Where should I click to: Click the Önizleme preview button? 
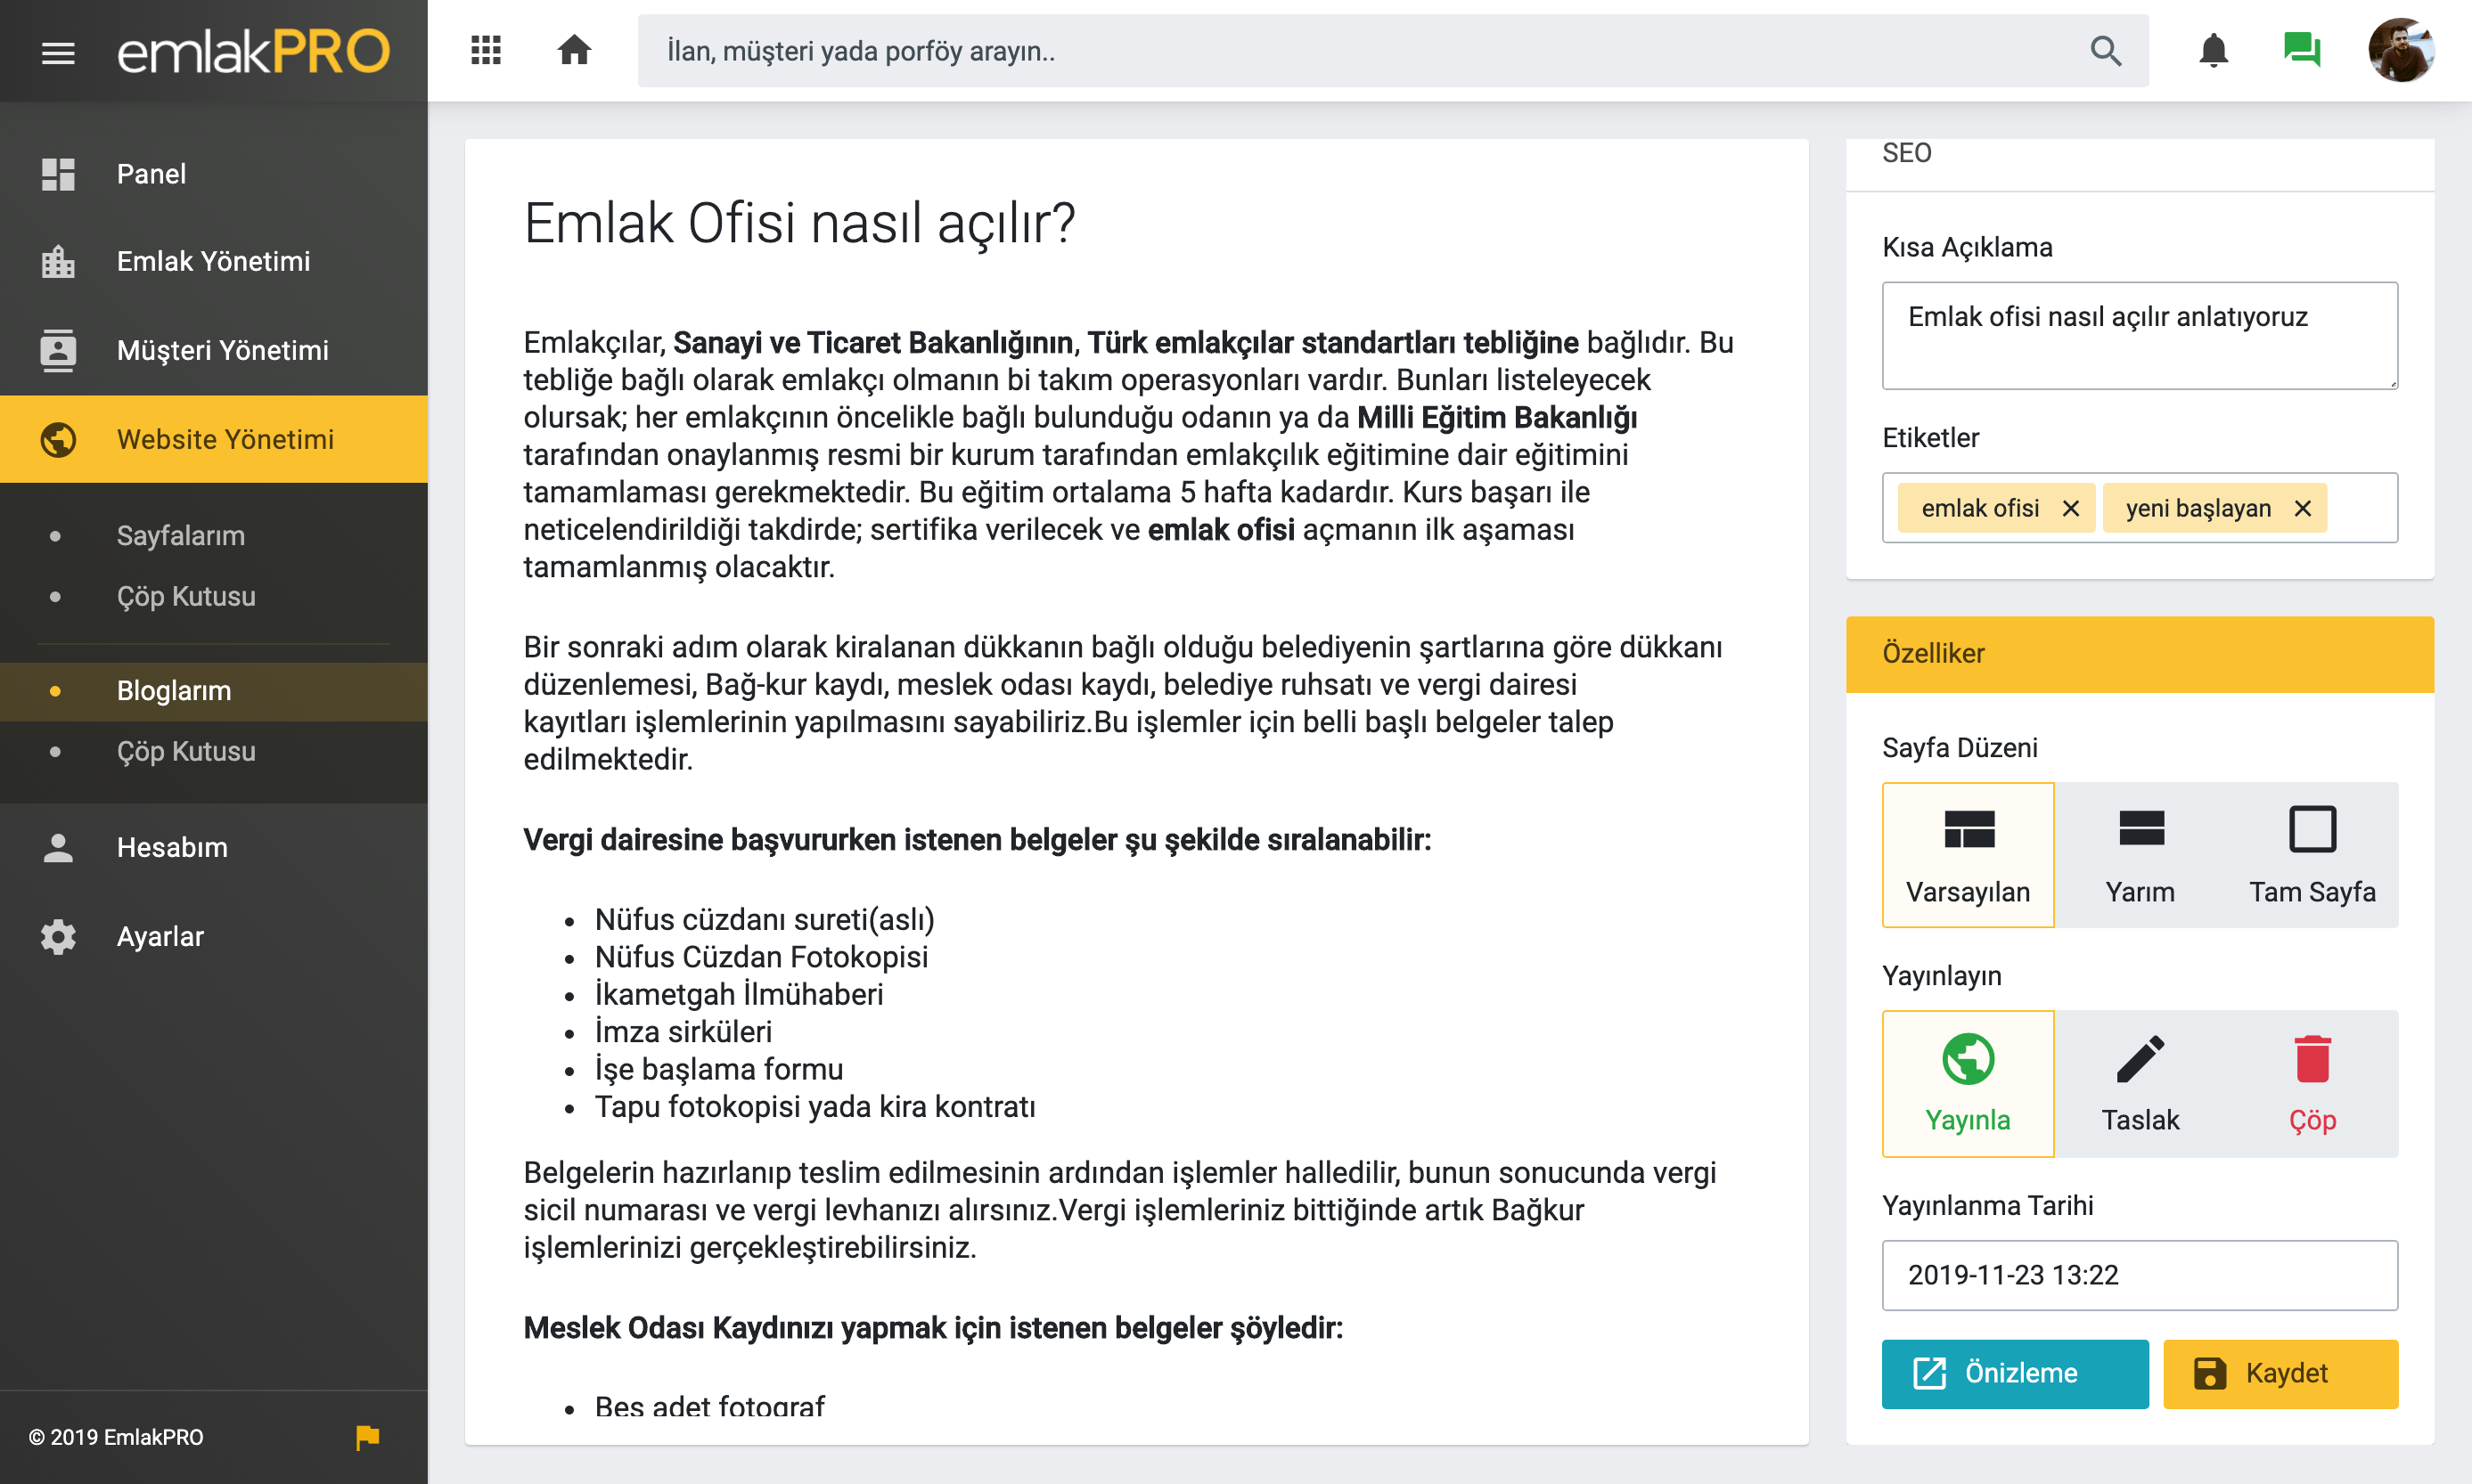(2014, 1373)
